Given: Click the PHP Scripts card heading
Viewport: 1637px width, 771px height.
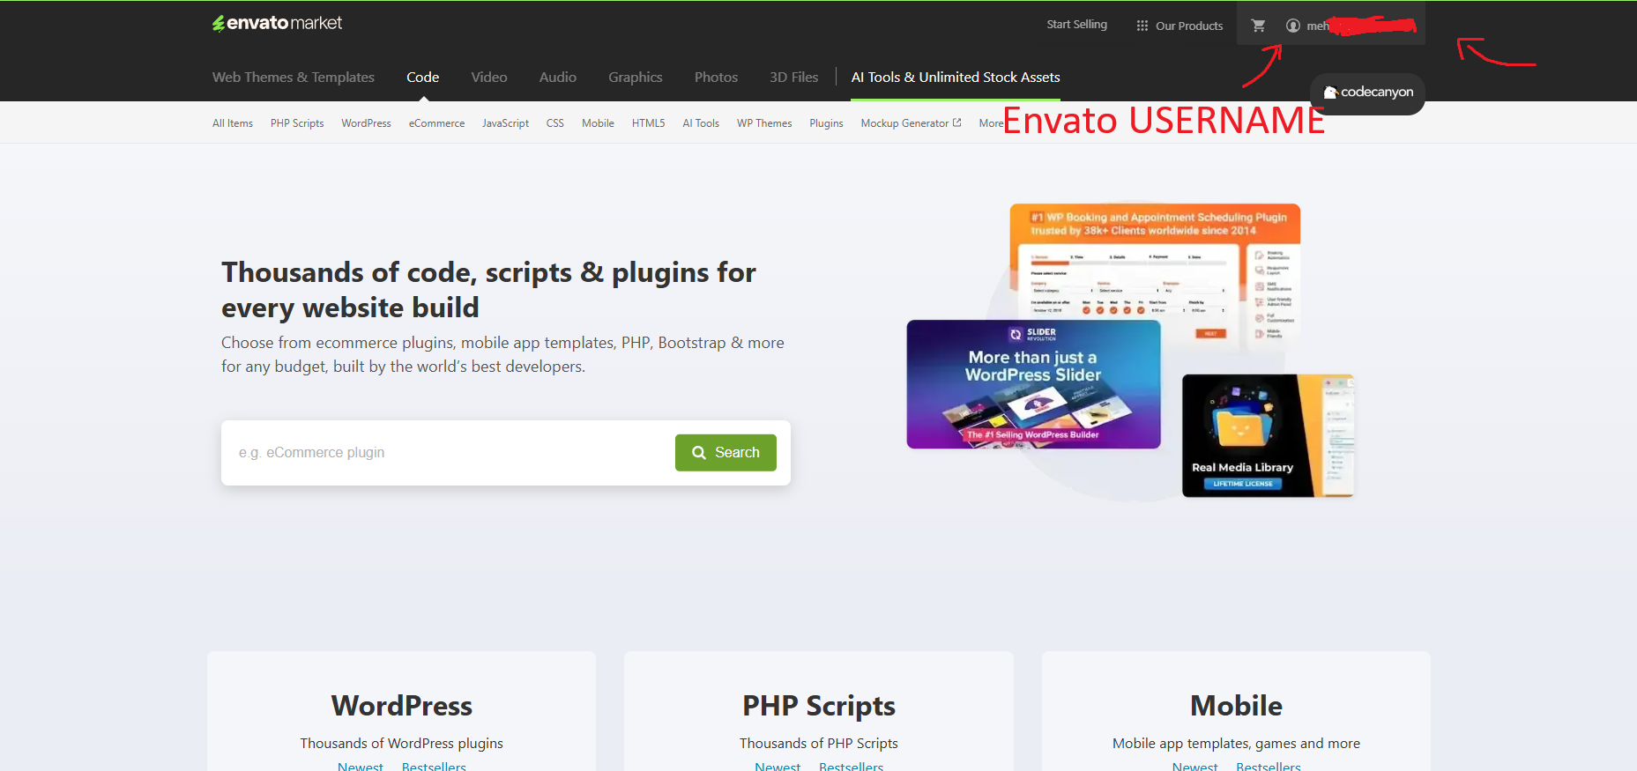Looking at the screenshot, I should [x=819, y=706].
